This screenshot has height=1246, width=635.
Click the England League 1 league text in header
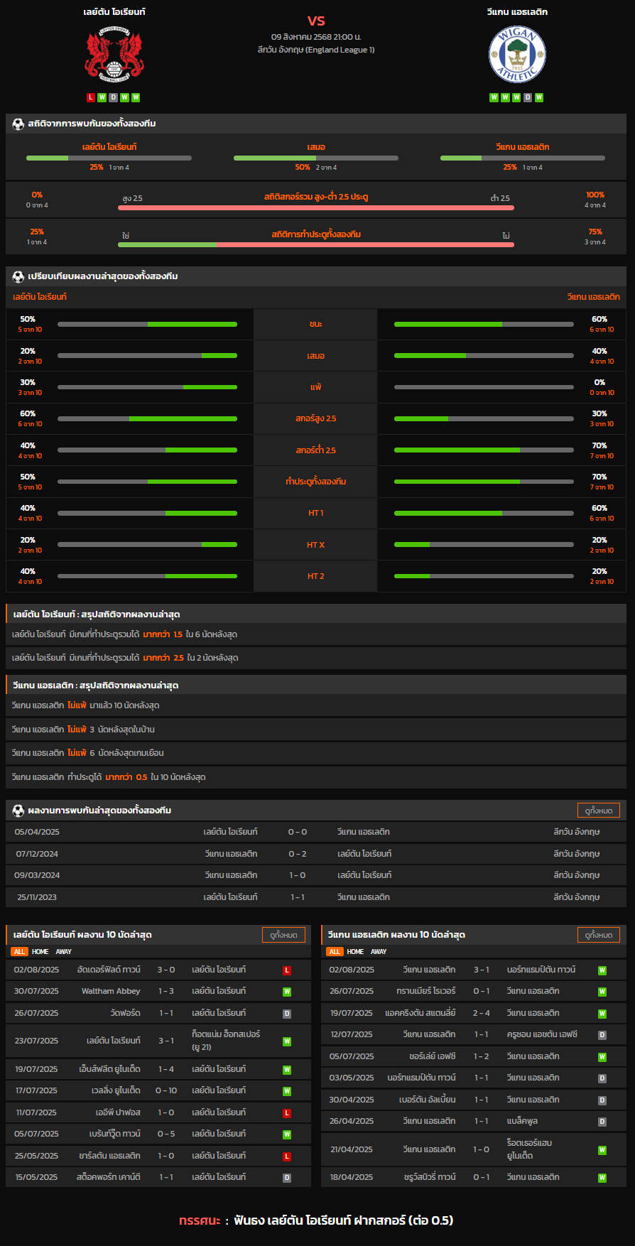tap(316, 50)
